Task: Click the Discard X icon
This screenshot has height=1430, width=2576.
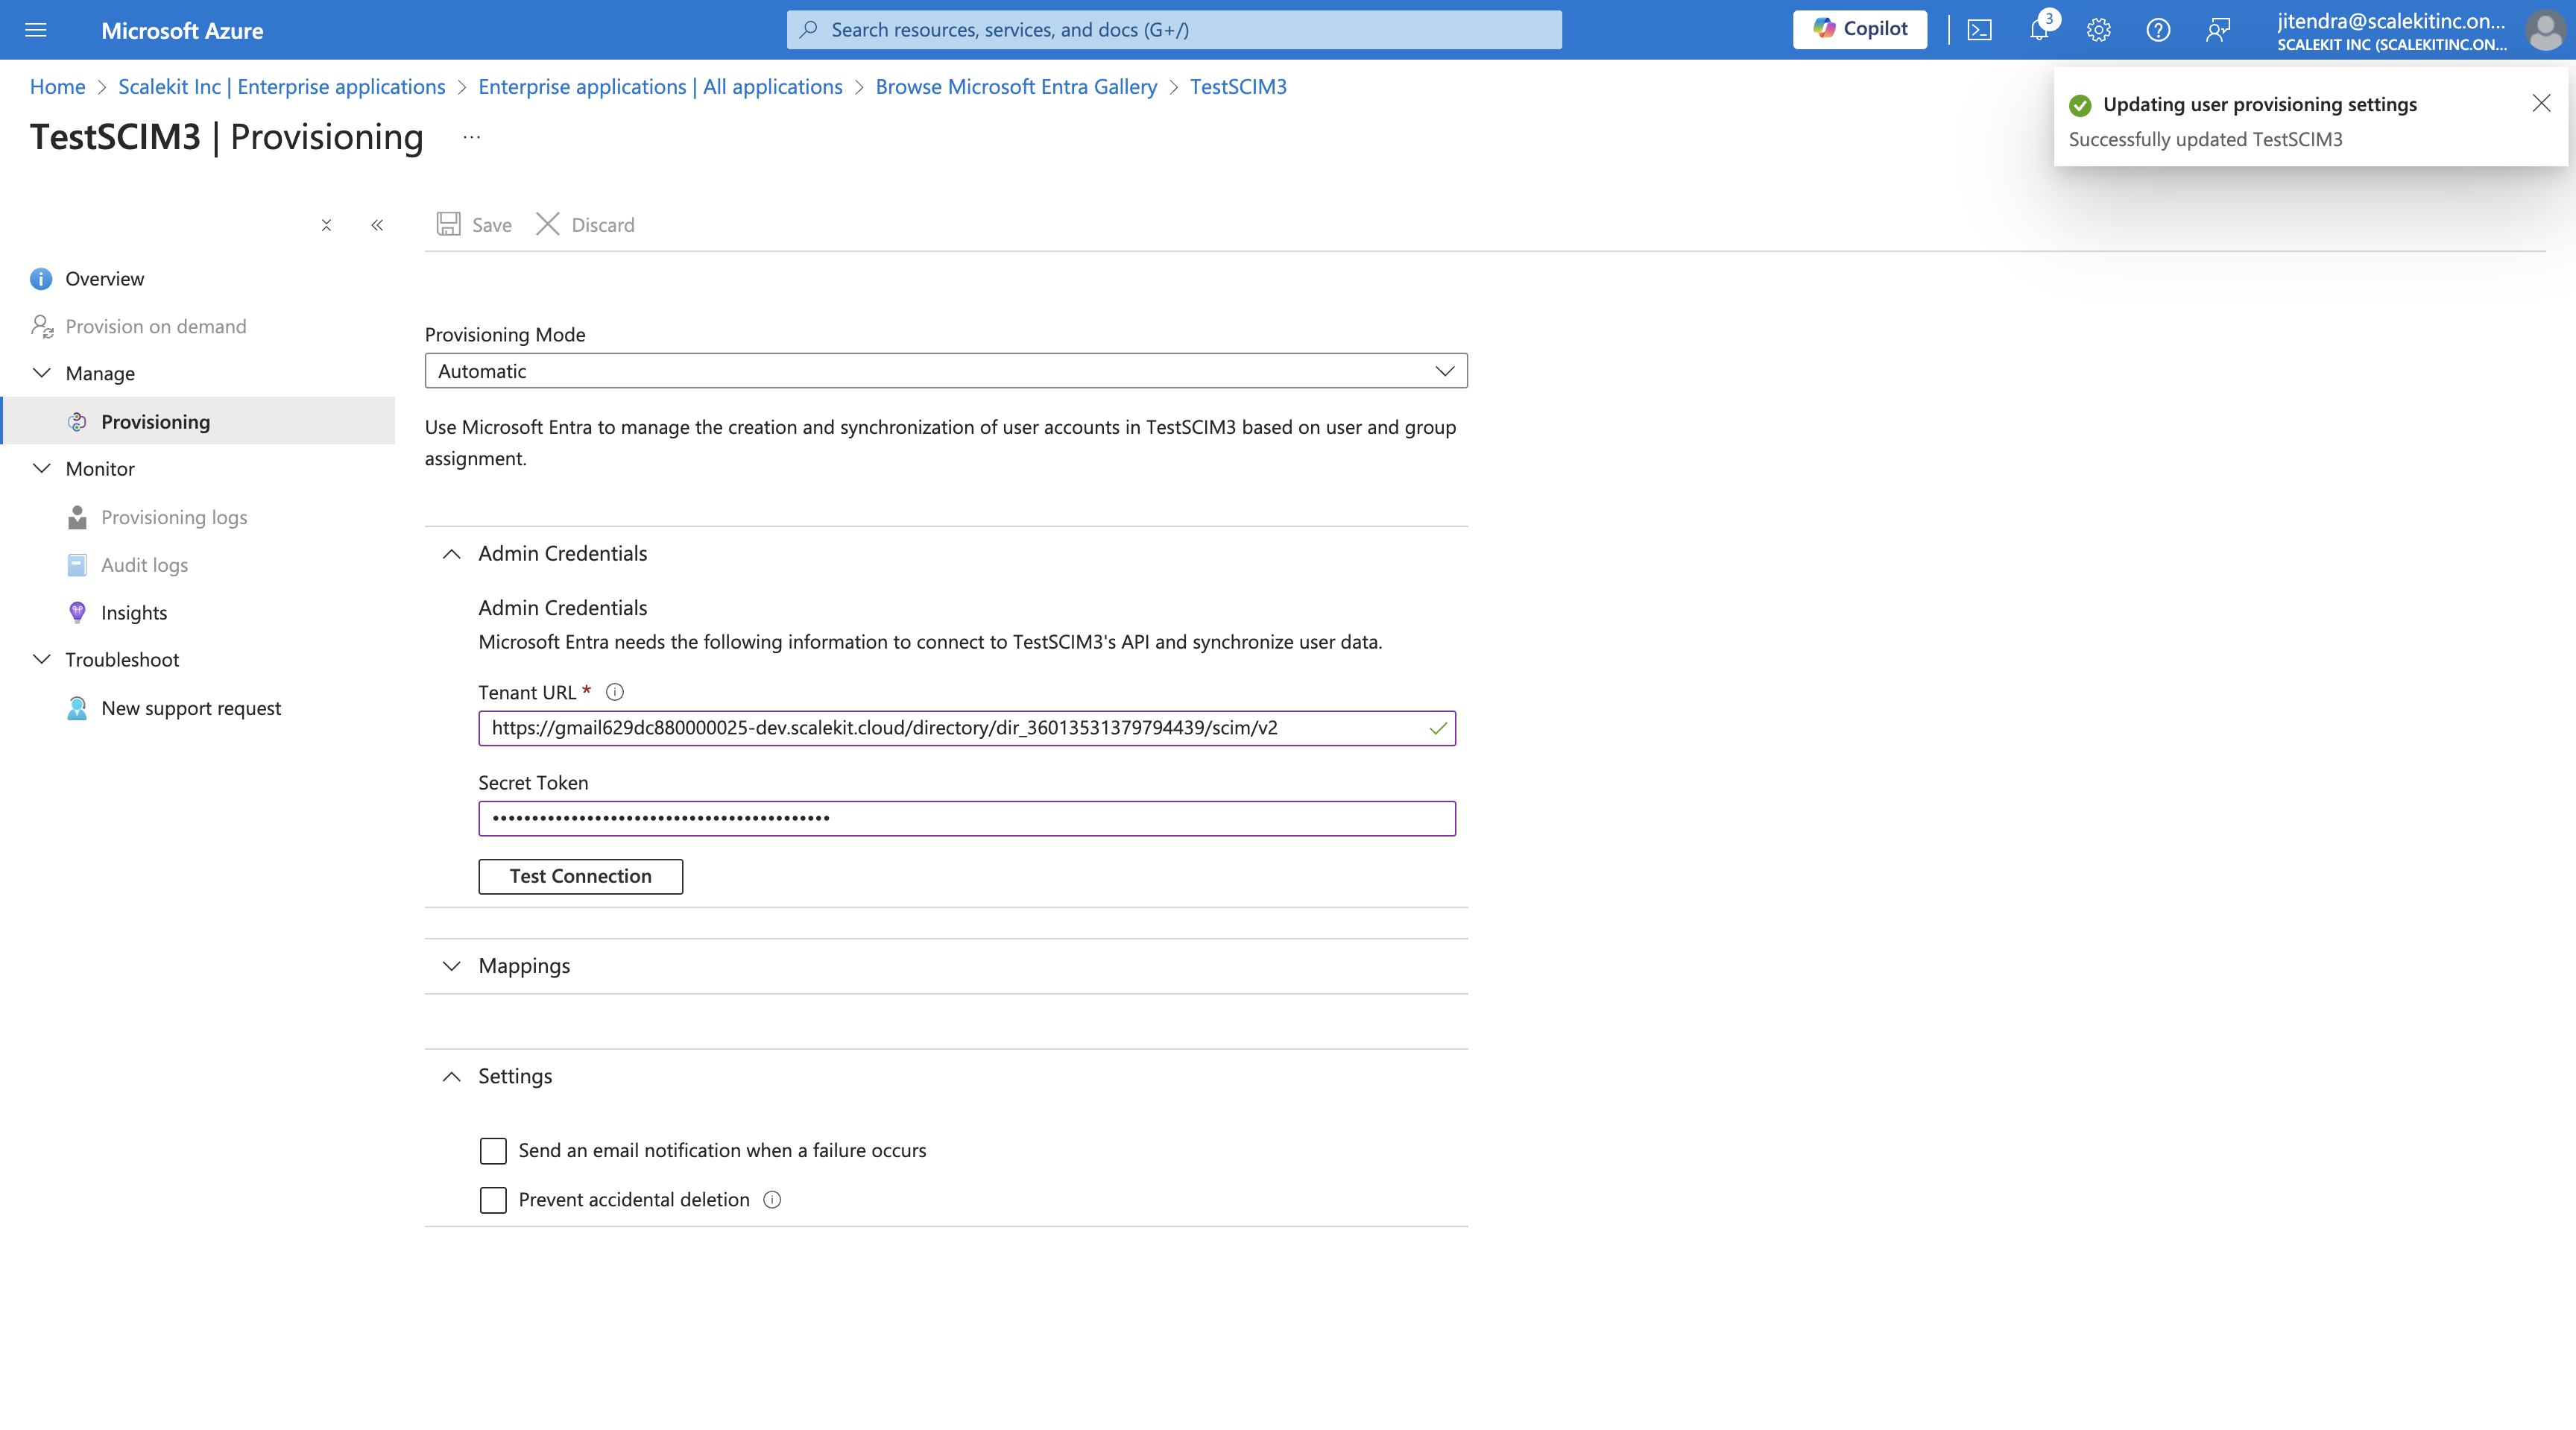Action: point(547,224)
